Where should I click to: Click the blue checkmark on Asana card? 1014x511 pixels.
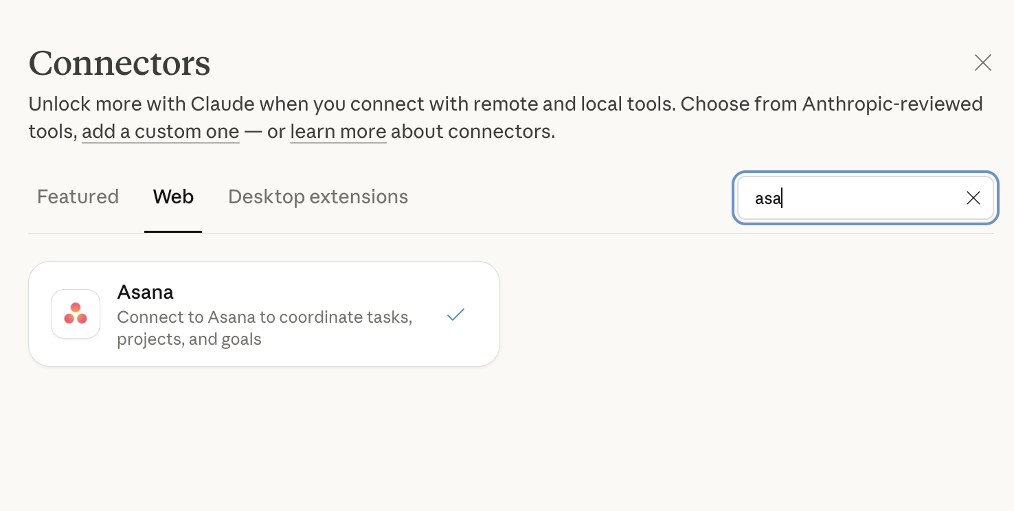[x=455, y=315]
